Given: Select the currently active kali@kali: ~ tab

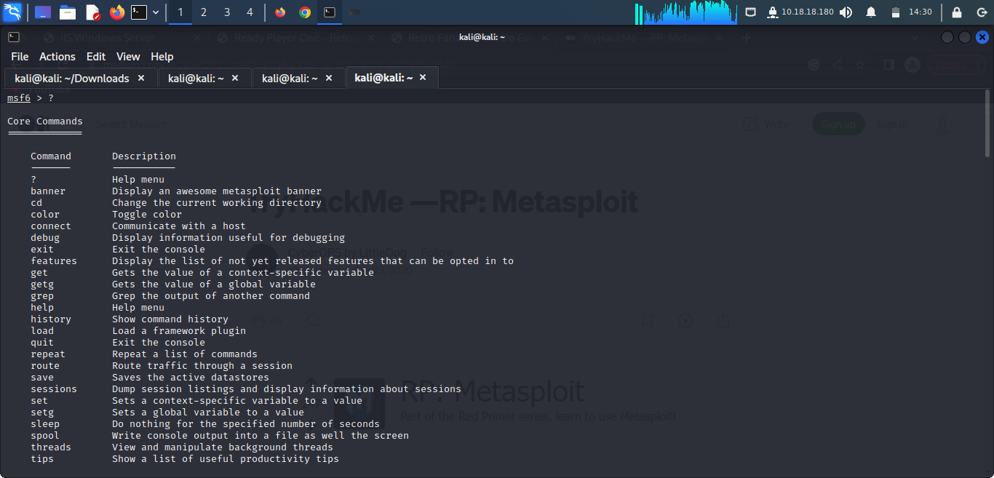Looking at the screenshot, I should point(391,77).
